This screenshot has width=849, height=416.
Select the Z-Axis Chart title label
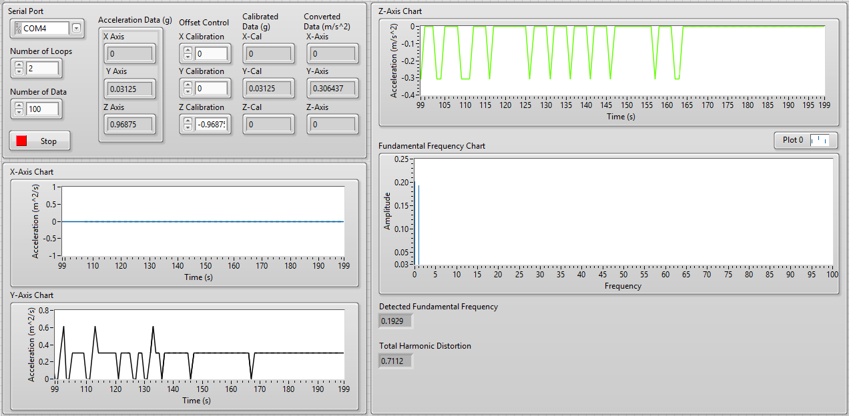(400, 11)
